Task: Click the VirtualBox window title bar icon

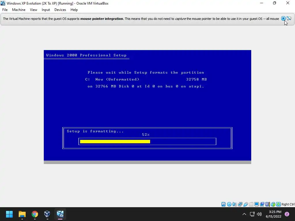Action: [x=3, y=3]
